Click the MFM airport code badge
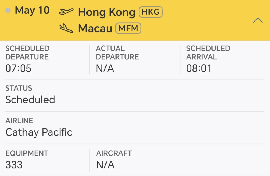The height and width of the screenshot is (176, 270). [128, 28]
